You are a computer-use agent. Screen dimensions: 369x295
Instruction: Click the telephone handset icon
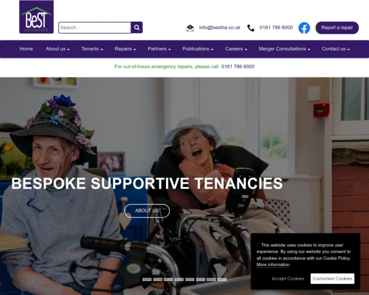pyautogui.click(x=251, y=28)
